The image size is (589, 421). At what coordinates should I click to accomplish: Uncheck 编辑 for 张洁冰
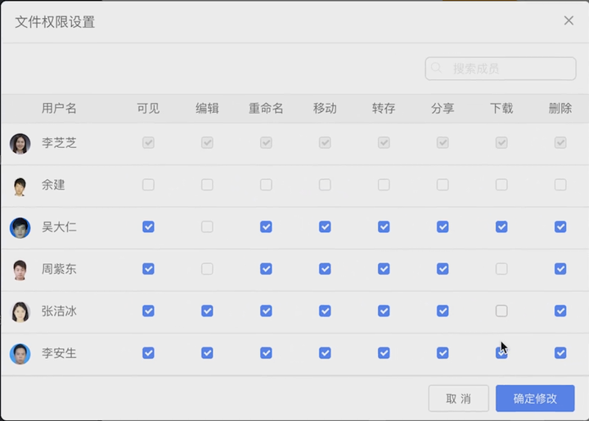coord(207,311)
